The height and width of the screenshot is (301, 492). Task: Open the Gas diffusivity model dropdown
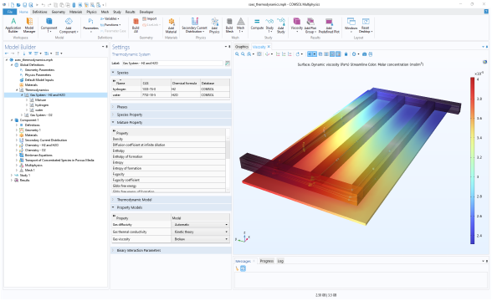click(201, 225)
